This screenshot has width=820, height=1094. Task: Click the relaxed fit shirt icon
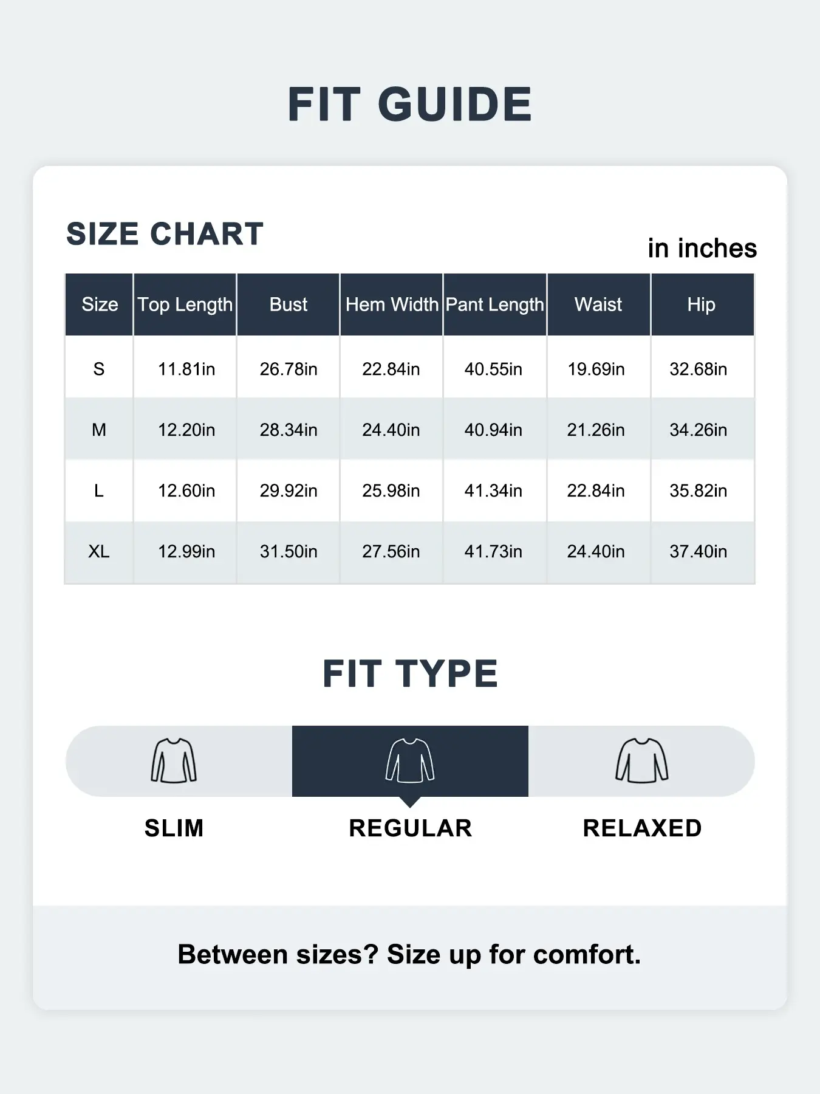click(642, 760)
